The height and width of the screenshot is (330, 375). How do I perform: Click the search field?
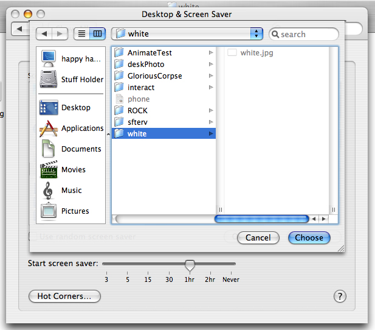tap(304, 34)
